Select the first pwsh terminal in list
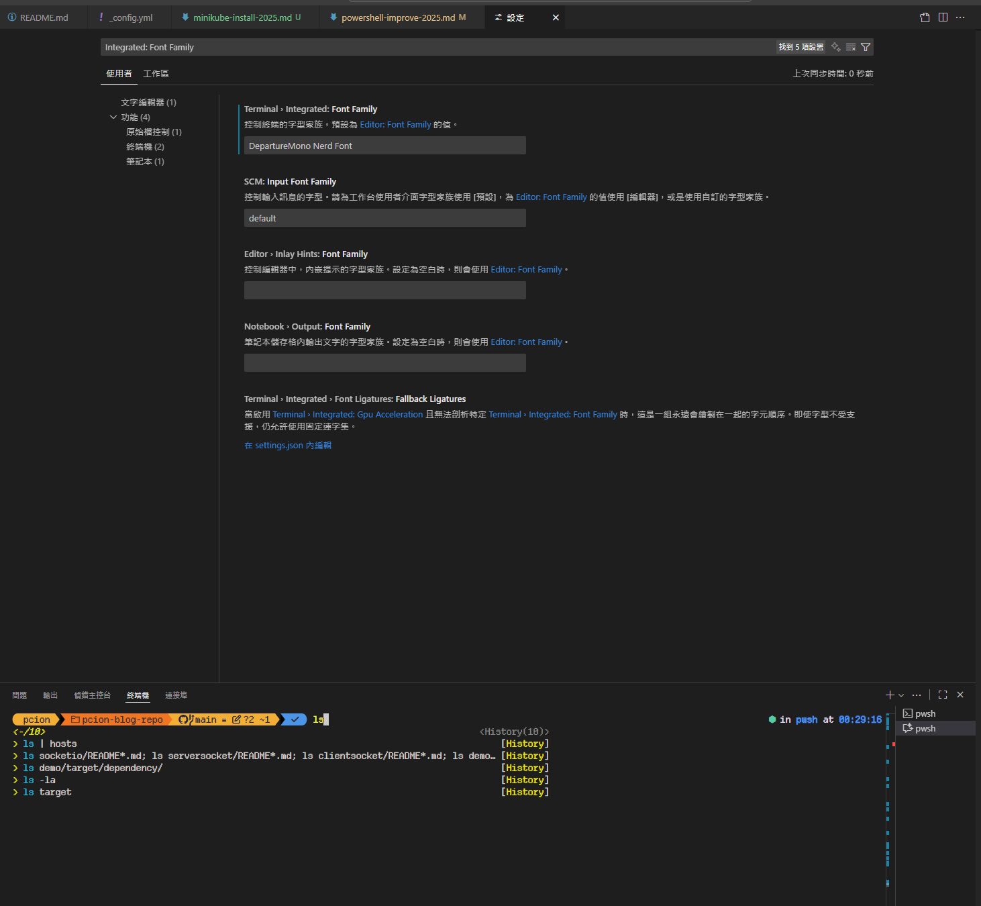The width and height of the screenshot is (981, 906). [x=925, y=714]
